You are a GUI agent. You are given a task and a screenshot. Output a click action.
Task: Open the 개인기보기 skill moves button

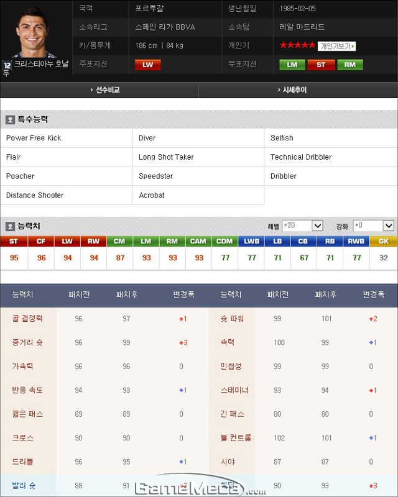point(336,46)
